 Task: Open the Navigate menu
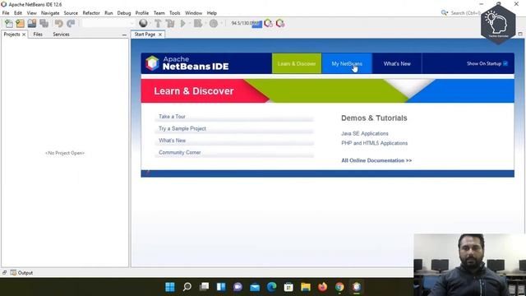(x=50, y=13)
